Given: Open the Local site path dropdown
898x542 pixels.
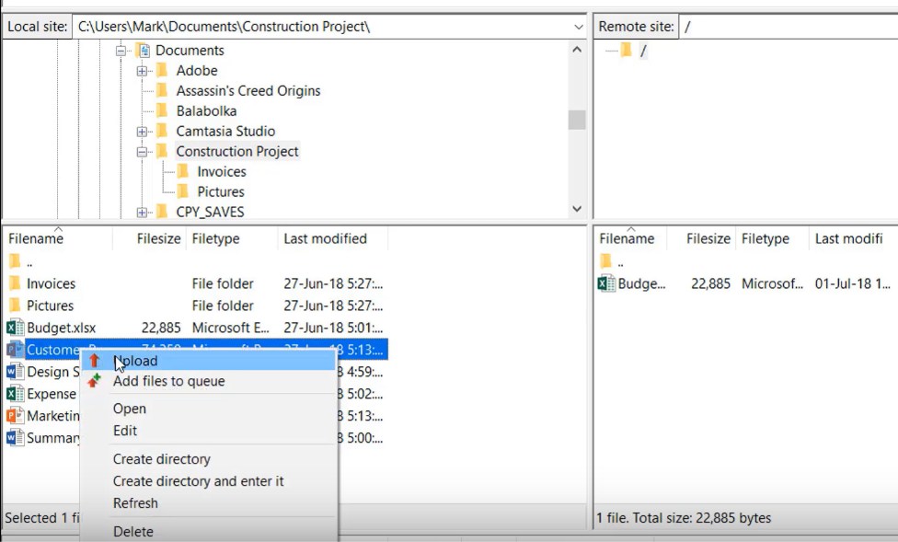Looking at the screenshot, I should coord(579,27).
